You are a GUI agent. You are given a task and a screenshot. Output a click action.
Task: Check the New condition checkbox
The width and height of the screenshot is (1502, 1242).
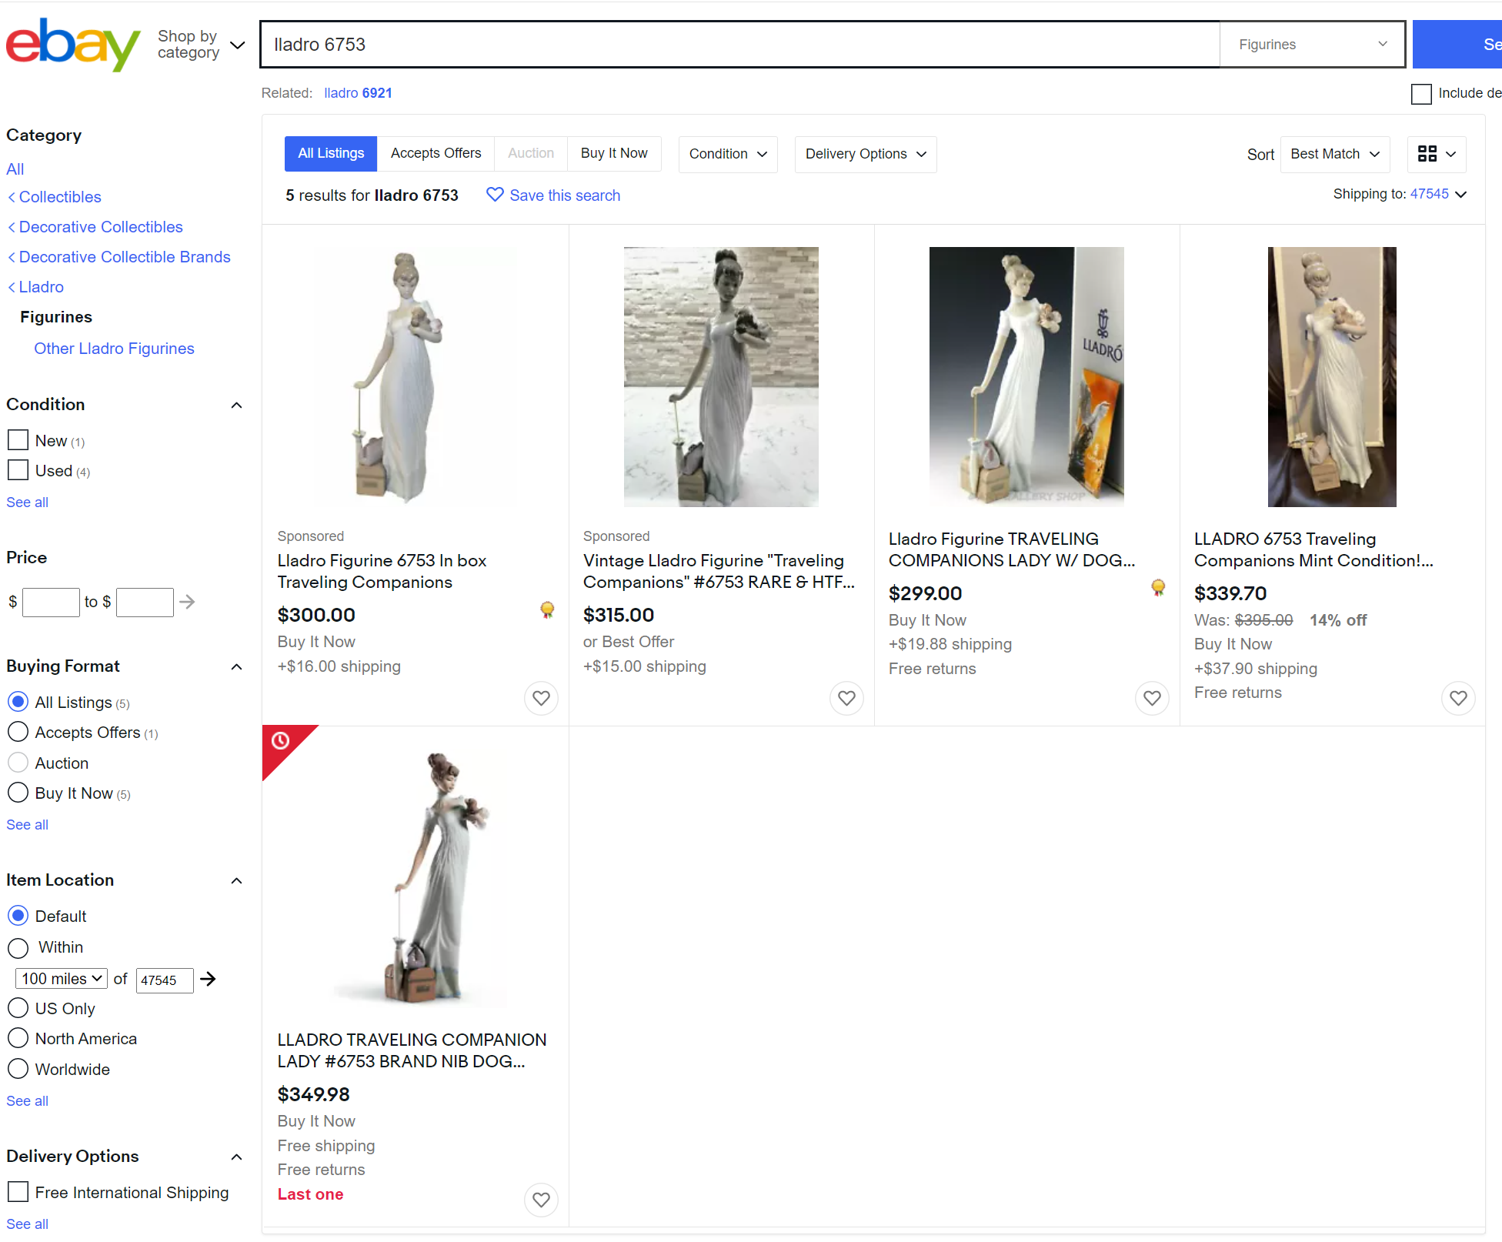(18, 440)
